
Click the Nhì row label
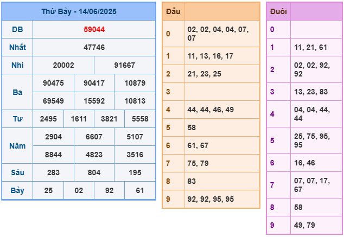(17, 65)
